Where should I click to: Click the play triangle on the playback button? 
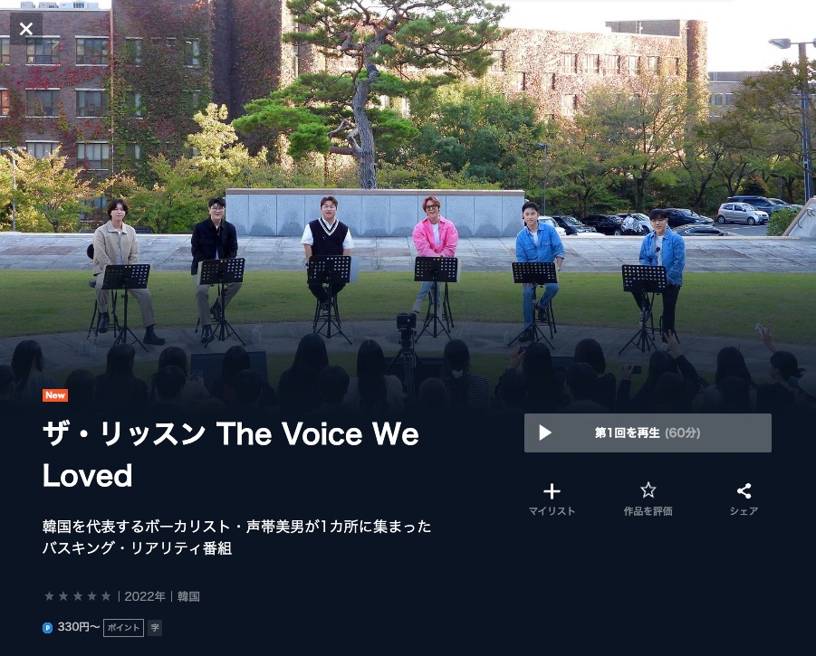coord(545,433)
